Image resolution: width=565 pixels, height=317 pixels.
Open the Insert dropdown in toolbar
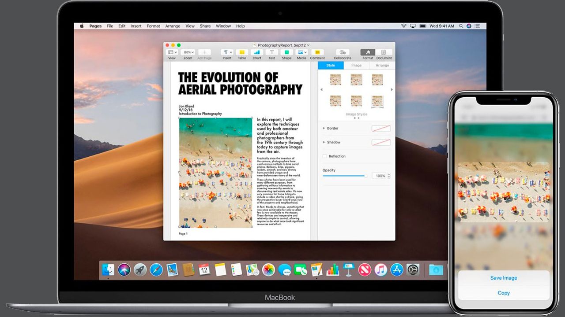pyautogui.click(x=227, y=52)
